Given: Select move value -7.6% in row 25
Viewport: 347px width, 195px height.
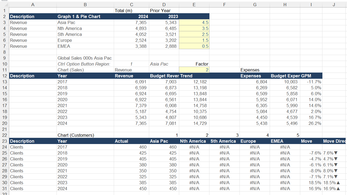Looking at the screenshot, I should click(311, 153).
